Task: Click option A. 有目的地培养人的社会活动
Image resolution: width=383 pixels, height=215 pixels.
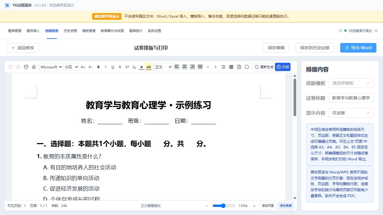Action: pyautogui.click(x=80, y=168)
